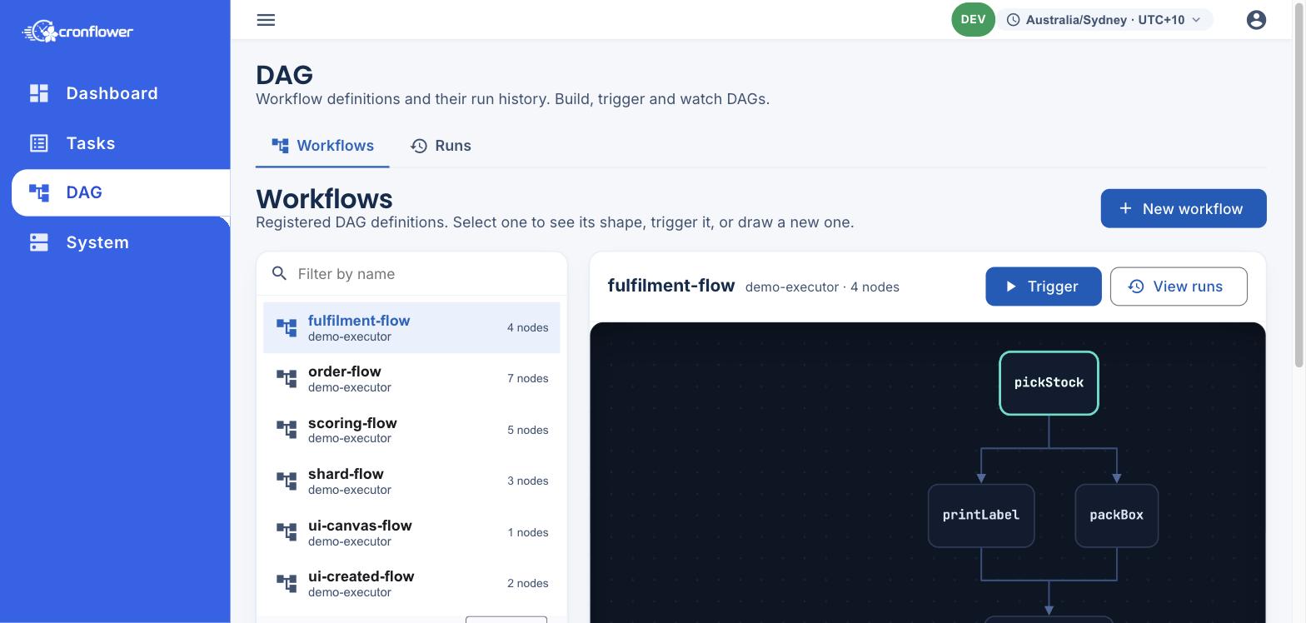Open the user account avatar icon
This screenshot has width=1306, height=623.
point(1256,20)
